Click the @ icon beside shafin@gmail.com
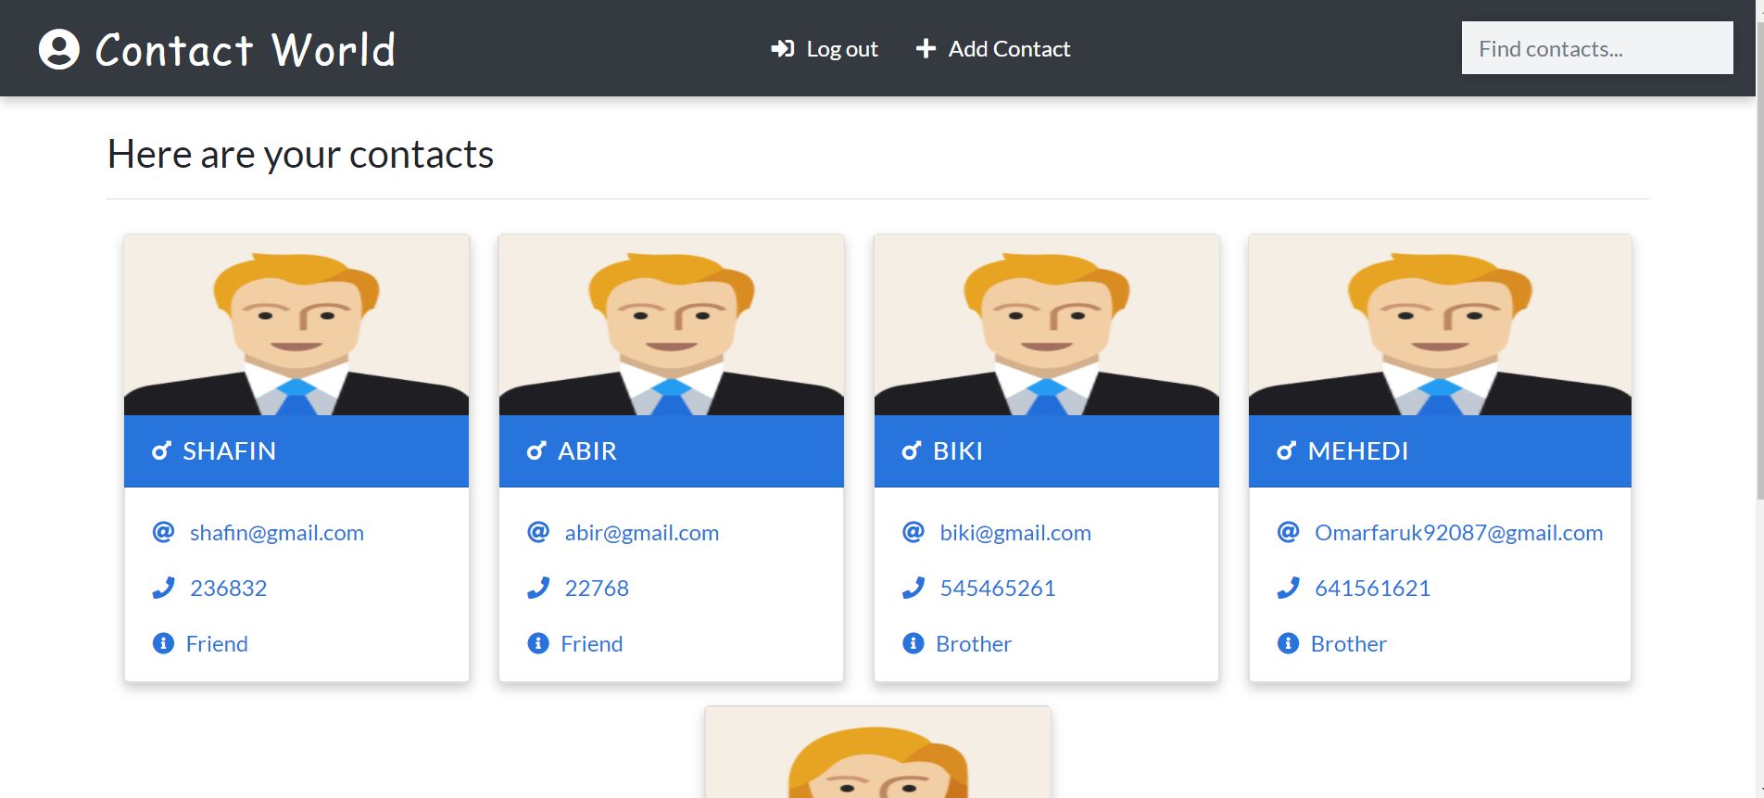This screenshot has width=1764, height=798. click(x=163, y=532)
